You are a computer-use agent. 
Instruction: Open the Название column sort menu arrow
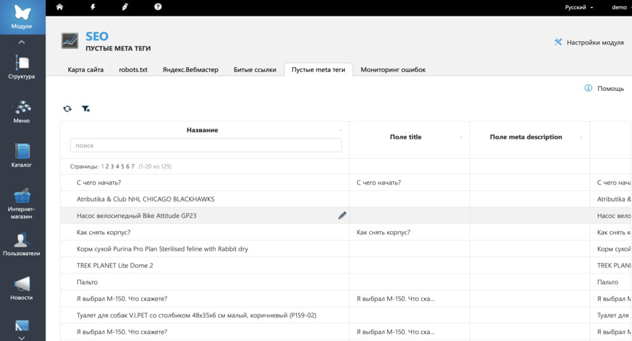click(341, 131)
